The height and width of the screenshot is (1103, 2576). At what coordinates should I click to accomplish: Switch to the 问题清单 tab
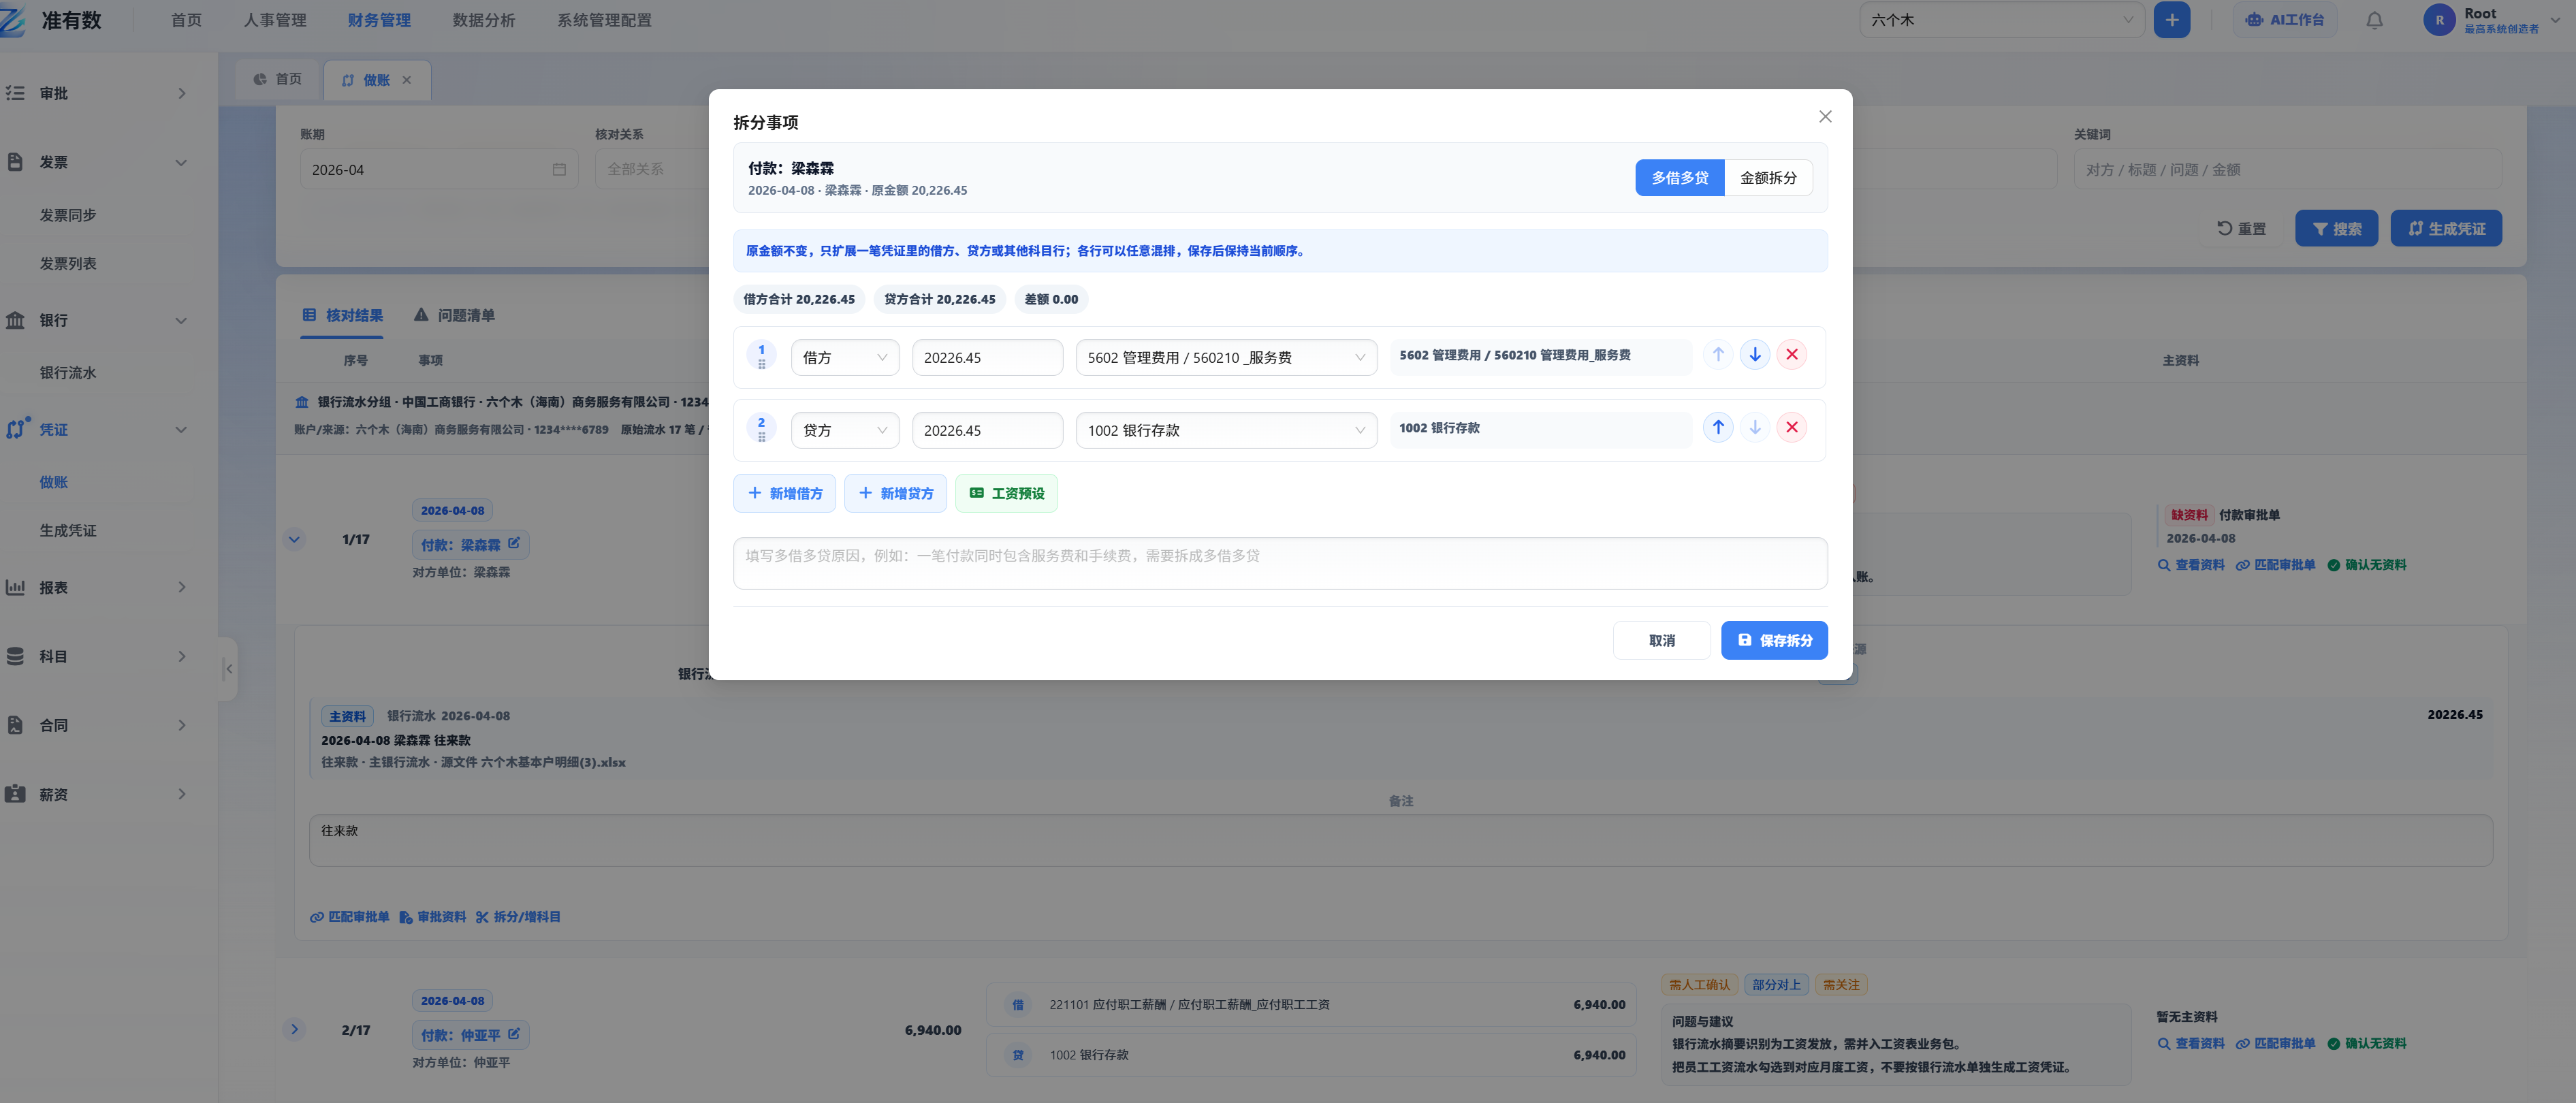[x=454, y=315]
